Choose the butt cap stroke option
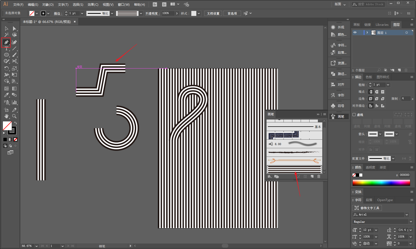The image size is (416, 249). [x=371, y=92]
